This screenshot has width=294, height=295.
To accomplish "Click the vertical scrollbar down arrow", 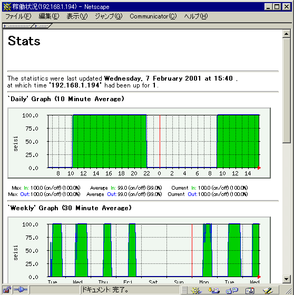I will pos(287,279).
